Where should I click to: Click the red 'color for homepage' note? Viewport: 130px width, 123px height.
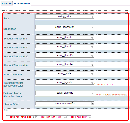point(104,84)
